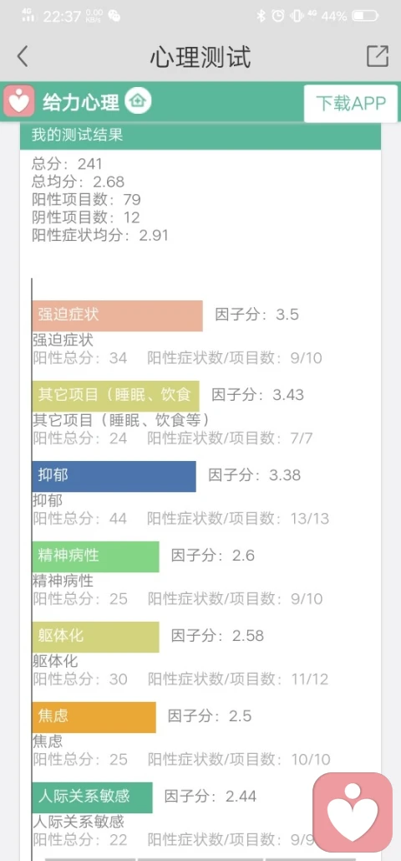The image size is (401, 861).
Task: Tap the battery indicator icon
Action: pyautogui.click(x=365, y=16)
